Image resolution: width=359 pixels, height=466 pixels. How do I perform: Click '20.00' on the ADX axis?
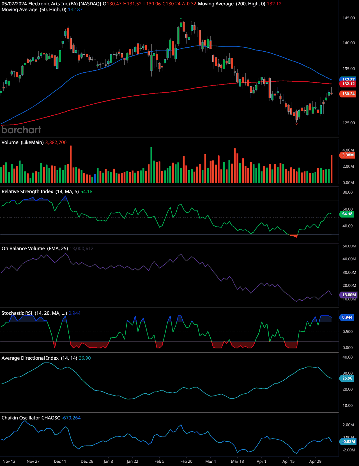(348, 389)
